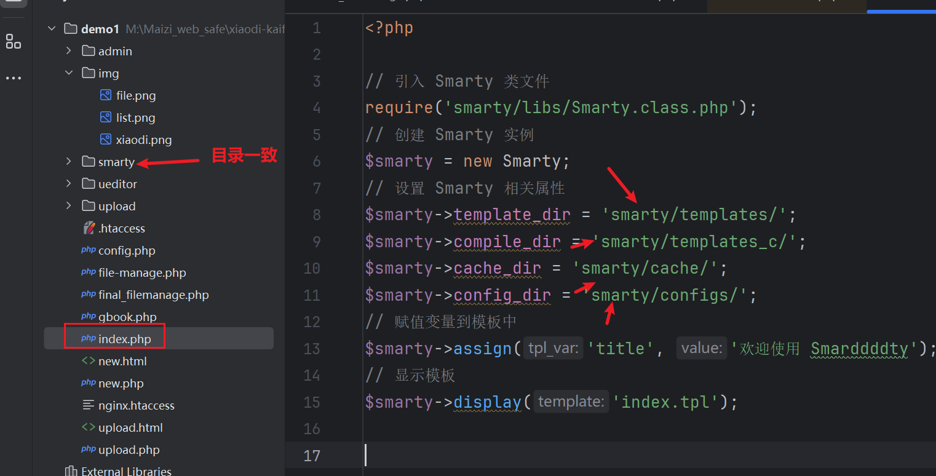Open new.php from the tree
Viewport: 936px width, 476px height.
(121, 384)
